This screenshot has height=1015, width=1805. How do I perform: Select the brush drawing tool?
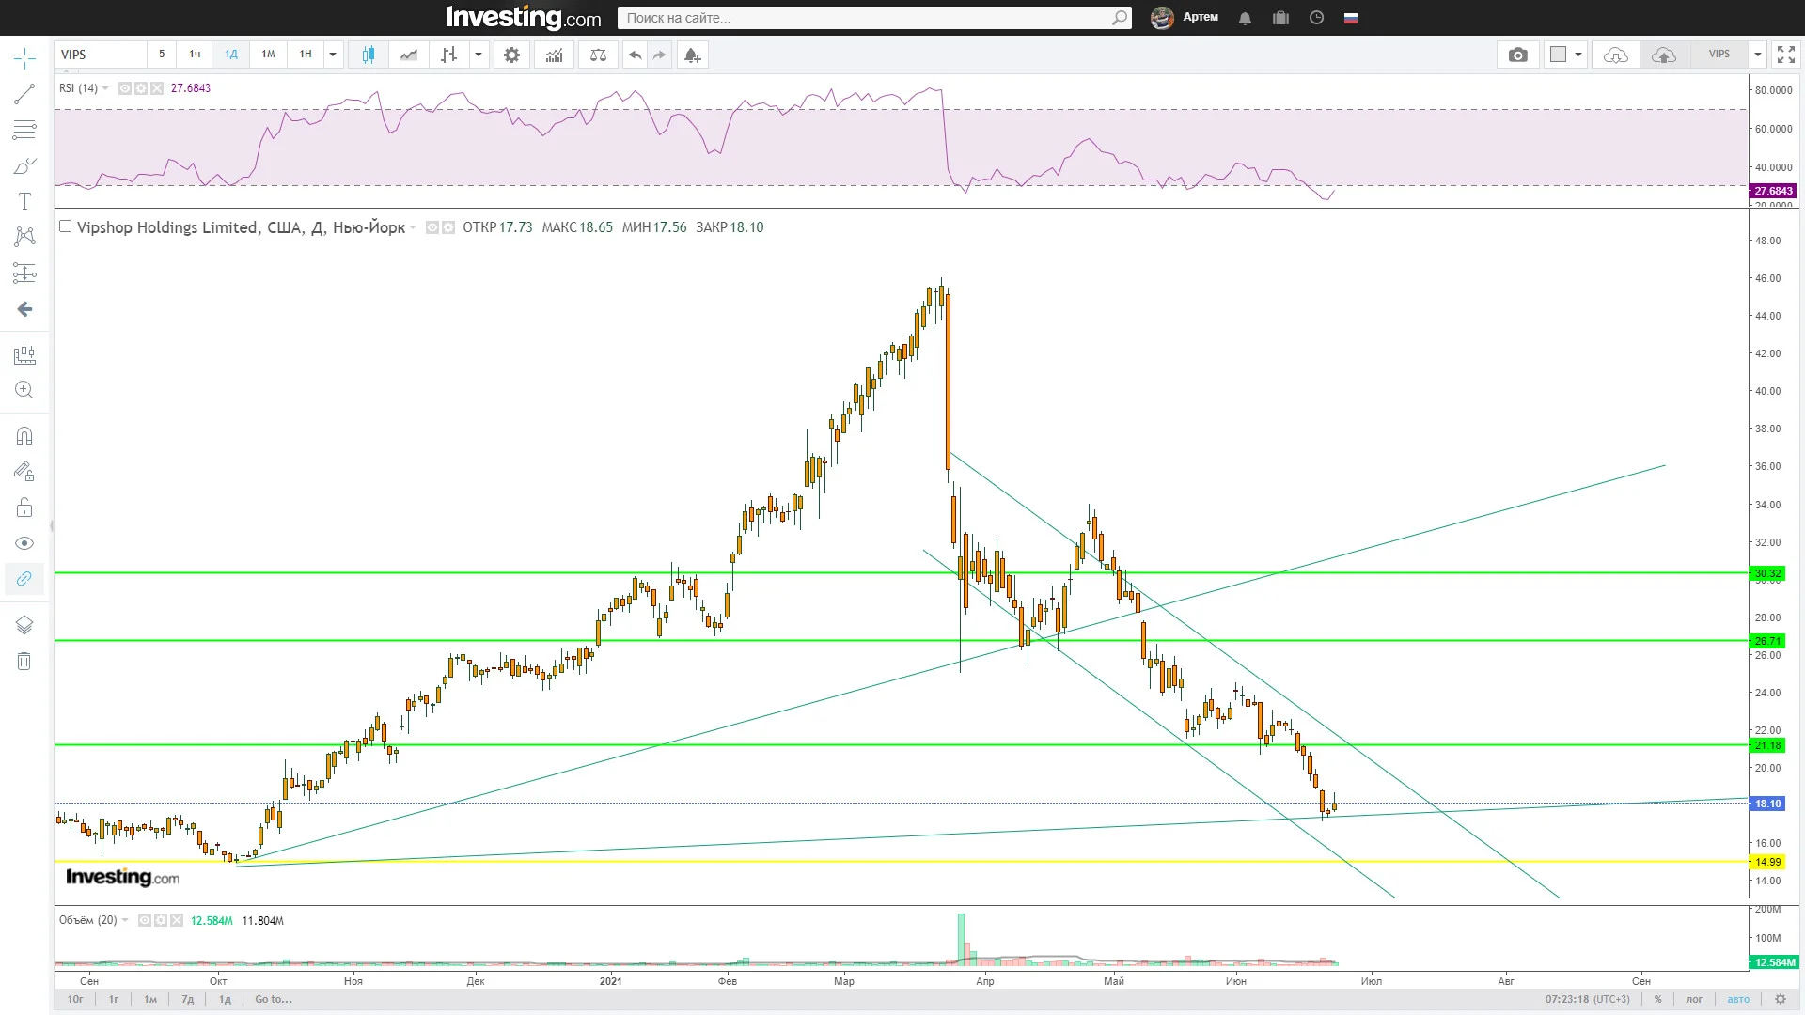[24, 165]
